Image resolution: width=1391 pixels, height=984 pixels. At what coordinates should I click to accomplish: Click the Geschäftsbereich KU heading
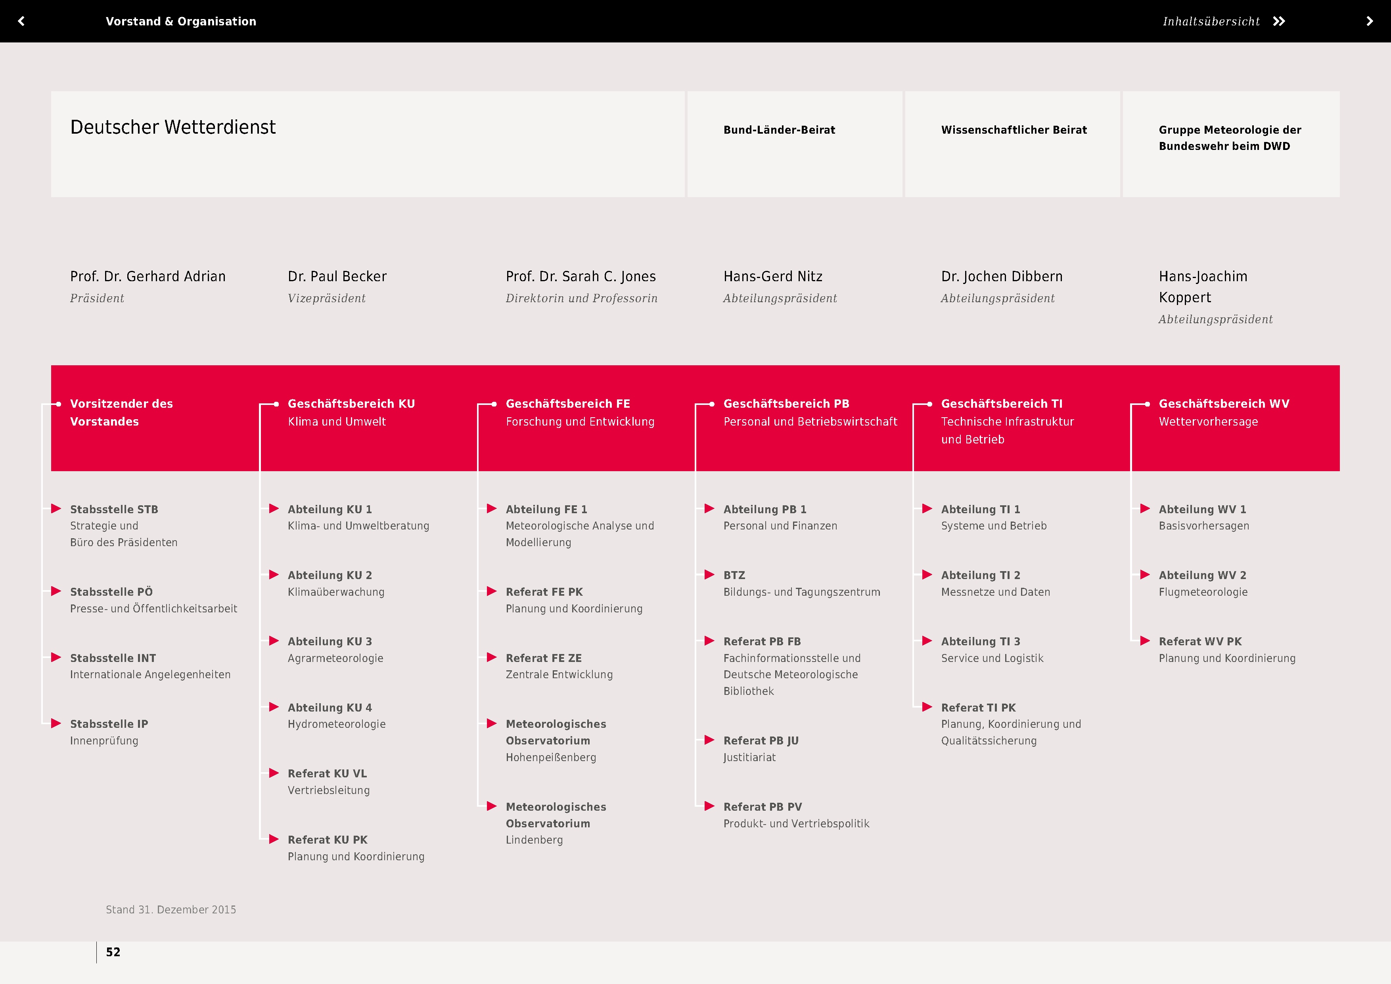(x=351, y=403)
